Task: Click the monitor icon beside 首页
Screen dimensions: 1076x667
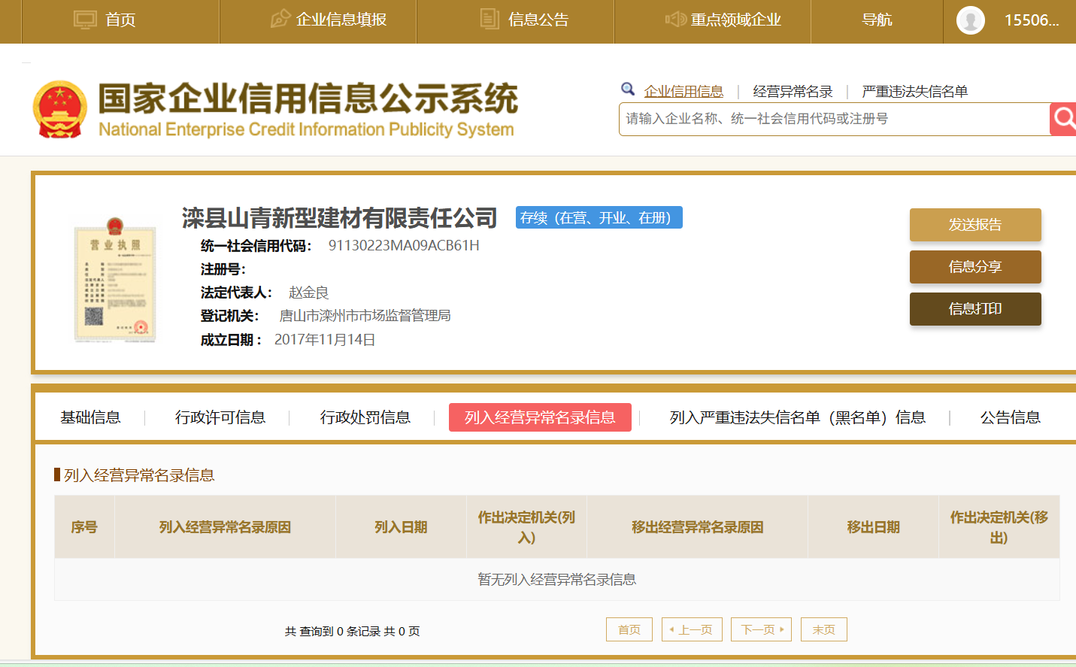Action: (x=85, y=20)
